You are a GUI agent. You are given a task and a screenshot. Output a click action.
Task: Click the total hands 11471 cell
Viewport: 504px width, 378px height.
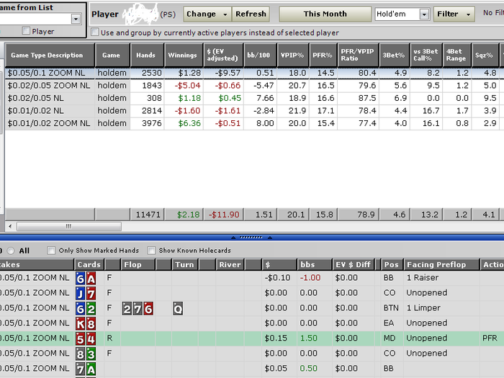point(147,215)
